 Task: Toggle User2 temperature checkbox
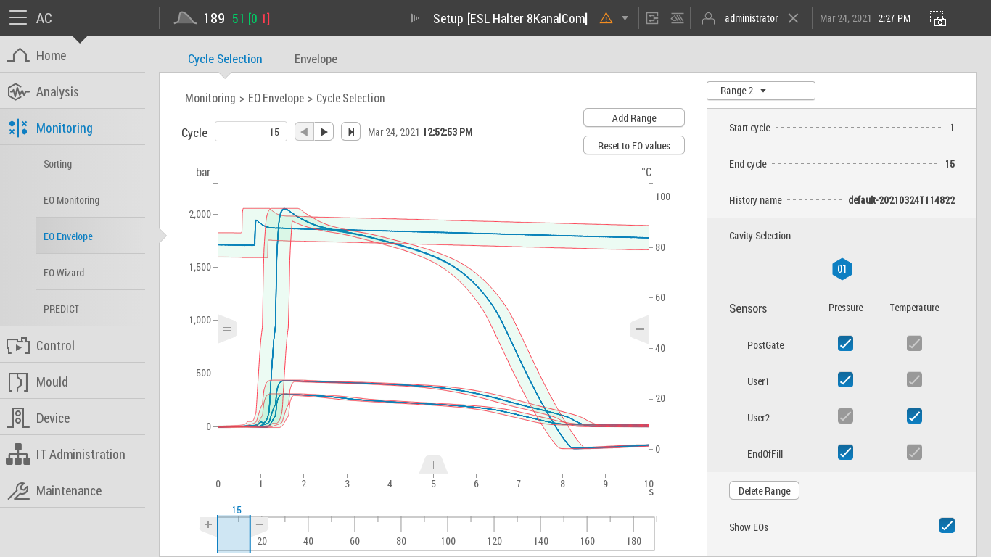(914, 416)
